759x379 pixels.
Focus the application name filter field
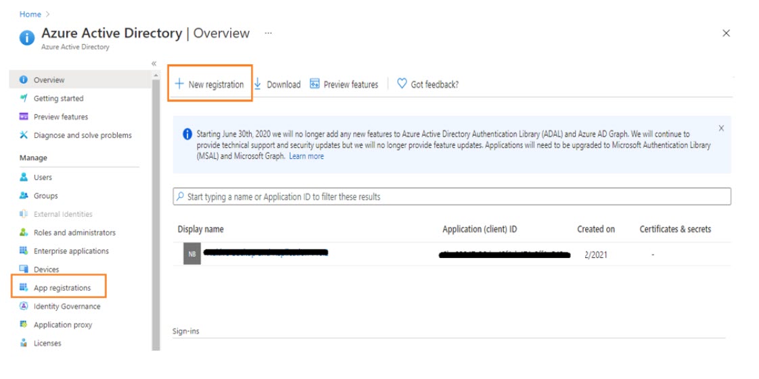452,197
